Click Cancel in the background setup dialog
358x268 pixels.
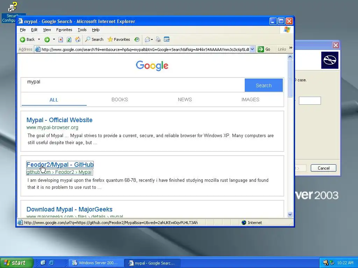pyautogui.click(x=323, y=168)
